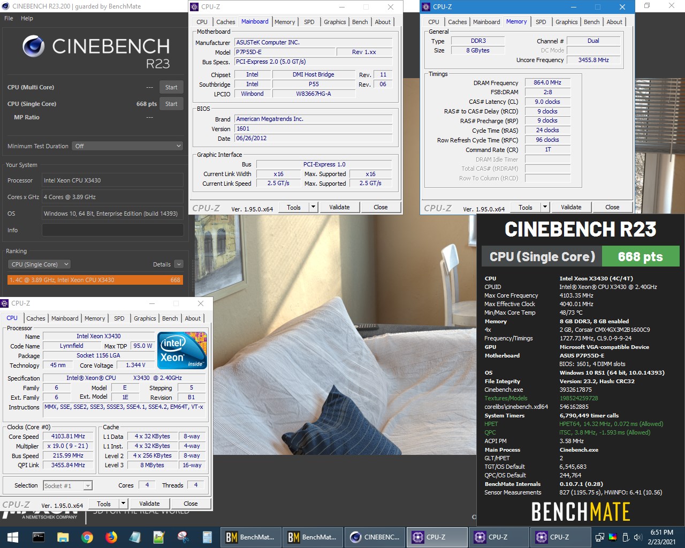Click the USB safely remove tray icon
The width and height of the screenshot is (685, 548).
626,537
